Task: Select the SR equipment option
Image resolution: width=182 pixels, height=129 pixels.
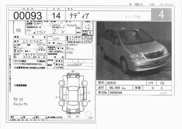Action: 71,37
